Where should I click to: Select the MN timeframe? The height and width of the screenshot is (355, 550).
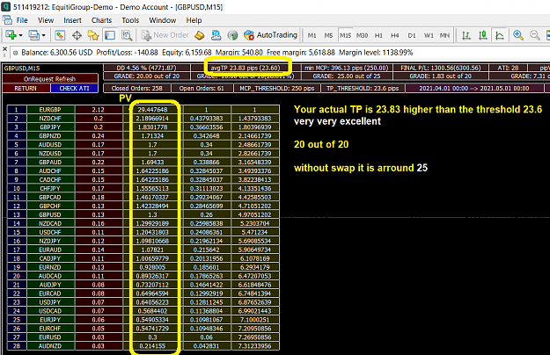(444, 35)
